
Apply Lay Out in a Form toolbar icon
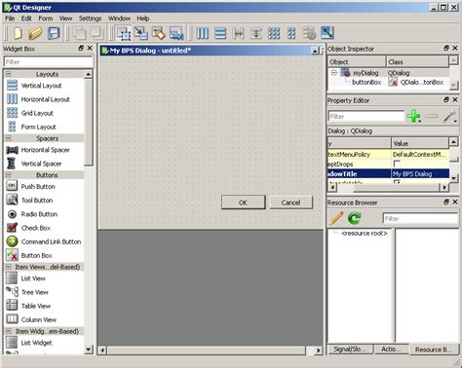click(291, 33)
